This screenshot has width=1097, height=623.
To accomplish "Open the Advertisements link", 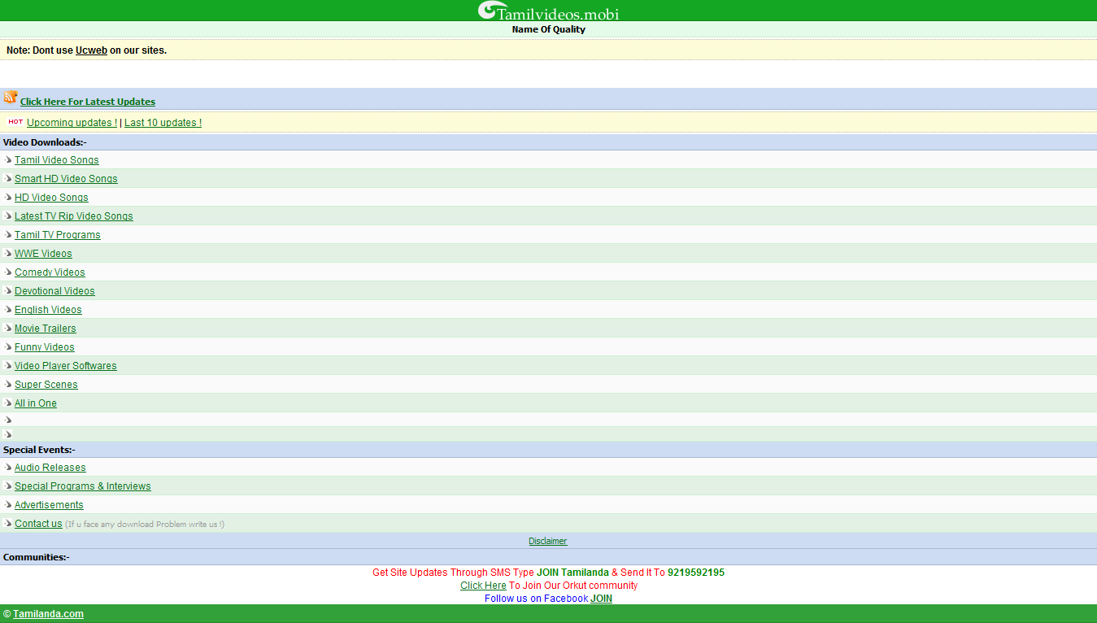I will [x=49, y=505].
